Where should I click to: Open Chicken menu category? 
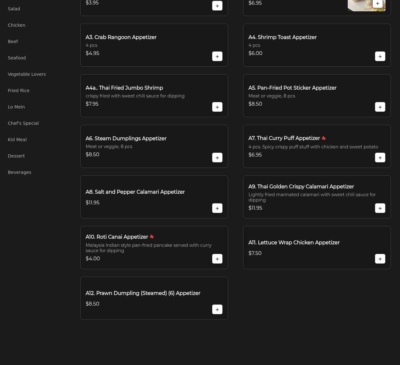click(16, 25)
